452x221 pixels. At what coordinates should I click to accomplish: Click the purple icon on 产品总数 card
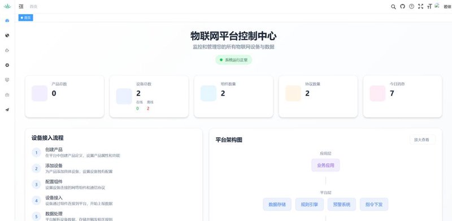pyautogui.click(x=40, y=93)
